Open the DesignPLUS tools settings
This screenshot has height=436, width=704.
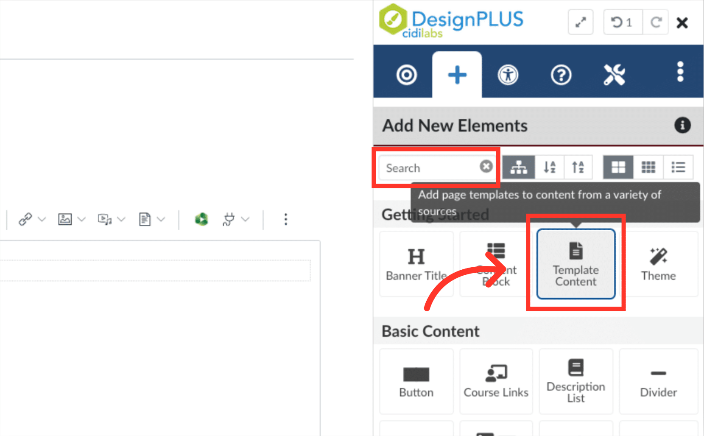pyautogui.click(x=615, y=74)
